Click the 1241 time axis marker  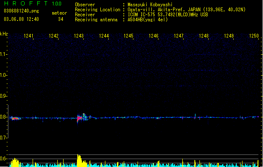[29, 36]
